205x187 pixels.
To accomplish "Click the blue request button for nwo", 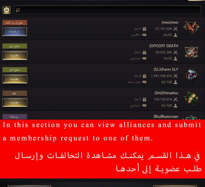I will [x=15, y=31].
